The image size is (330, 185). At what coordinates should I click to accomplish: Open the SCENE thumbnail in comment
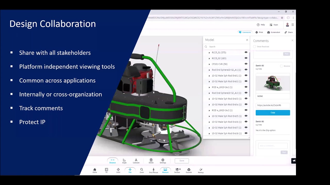tap(273, 83)
